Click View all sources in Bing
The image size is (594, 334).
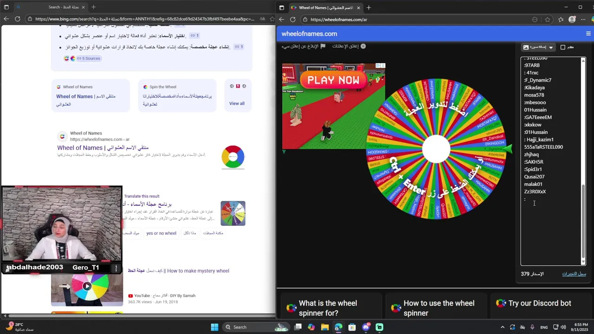tap(237, 103)
